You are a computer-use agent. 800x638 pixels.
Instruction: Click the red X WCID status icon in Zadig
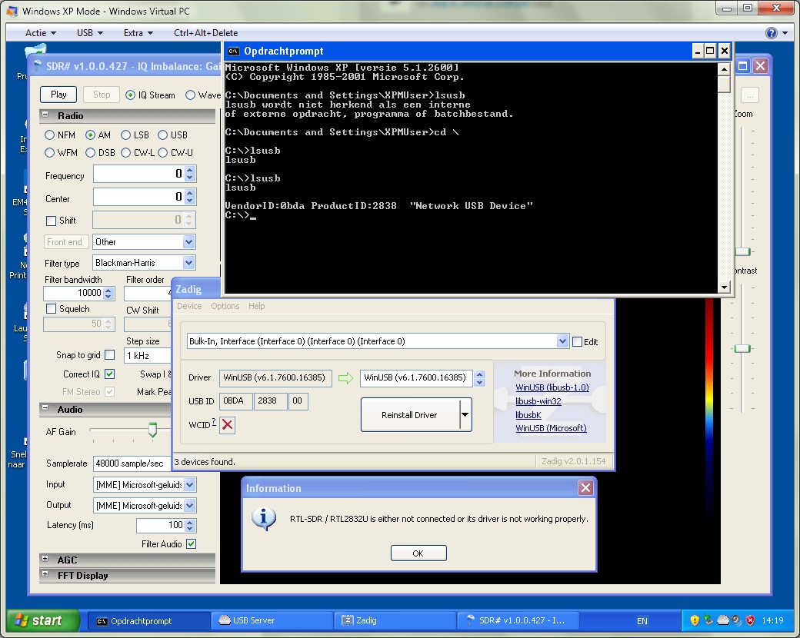(x=228, y=424)
